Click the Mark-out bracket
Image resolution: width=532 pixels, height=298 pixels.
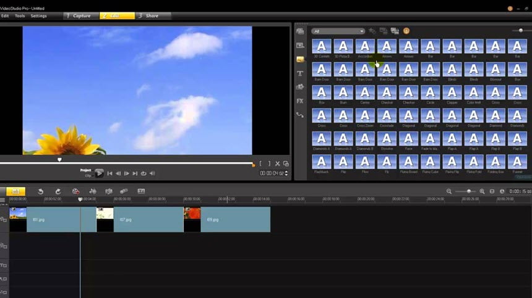(269, 163)
